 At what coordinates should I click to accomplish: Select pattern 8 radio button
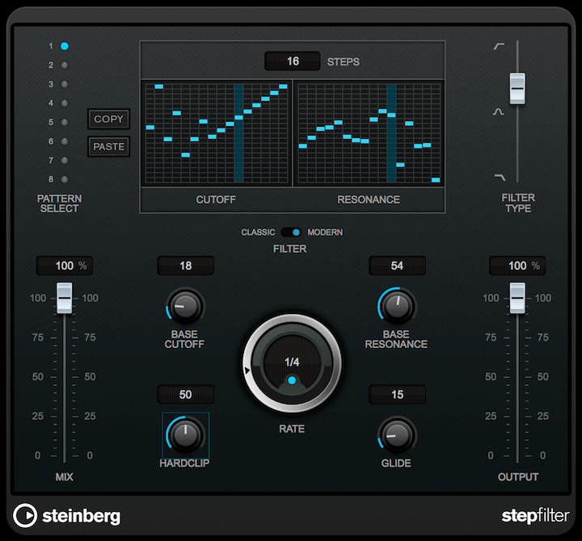coord(65,179)
